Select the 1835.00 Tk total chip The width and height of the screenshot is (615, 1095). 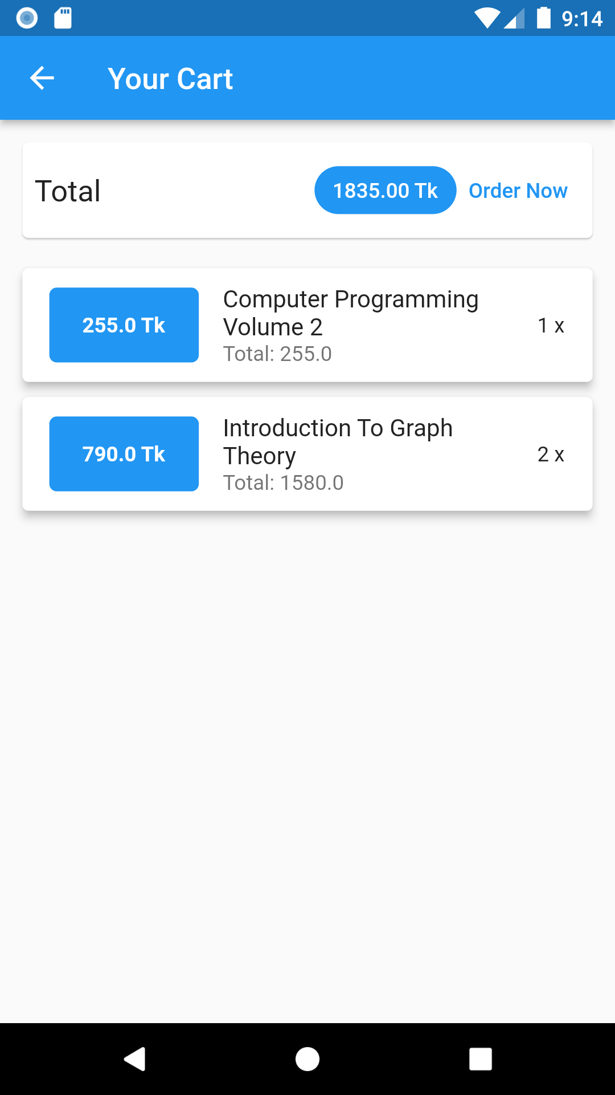click(385, 190)
